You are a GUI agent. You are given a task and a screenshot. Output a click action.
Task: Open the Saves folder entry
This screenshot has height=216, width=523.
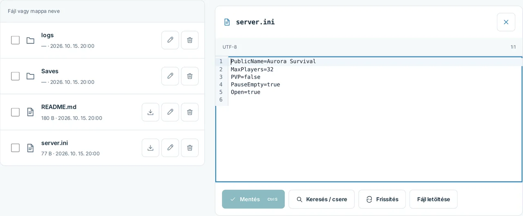click(x=50, y=71)
